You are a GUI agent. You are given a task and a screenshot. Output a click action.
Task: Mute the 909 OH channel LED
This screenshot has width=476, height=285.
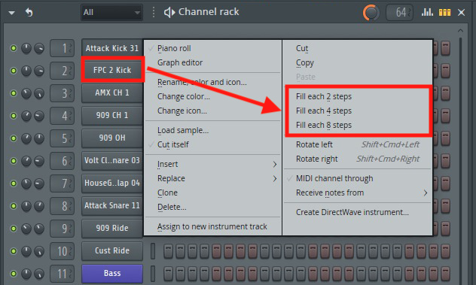(14, 138)
